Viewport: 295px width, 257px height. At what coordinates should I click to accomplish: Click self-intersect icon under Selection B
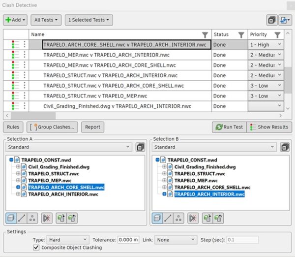pos(193,218)
